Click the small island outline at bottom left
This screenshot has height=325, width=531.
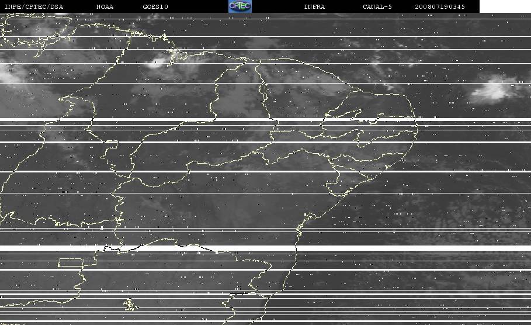(130, 305)
